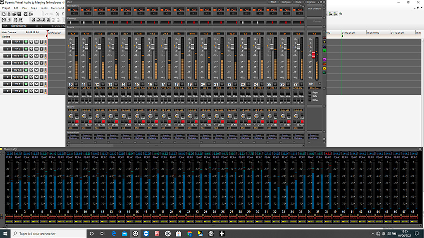This screenshot has width=424, height=238.
Task: Click the Pan button on first Mix Busses strip
Action: tap(74, 10)
